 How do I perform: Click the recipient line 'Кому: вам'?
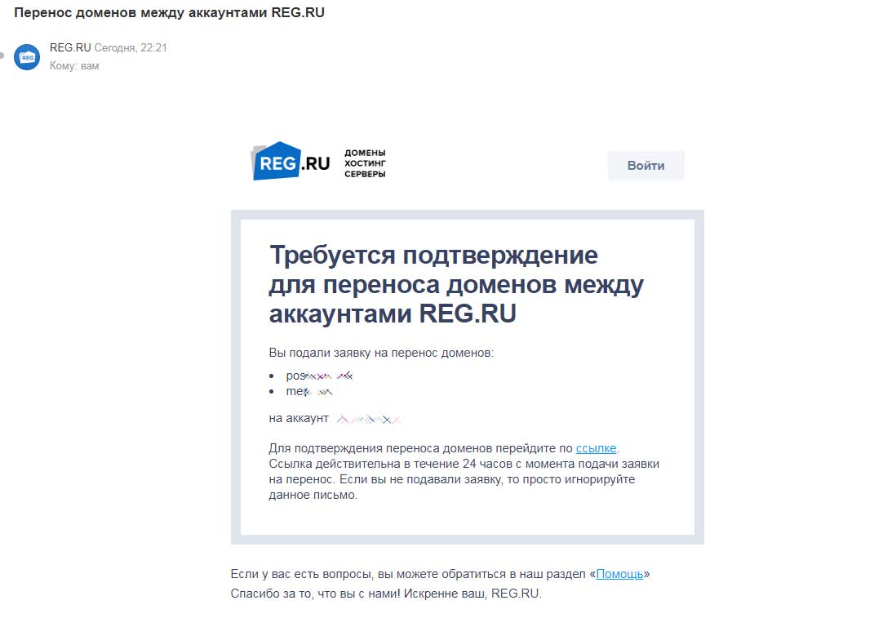(x=74, y=66)
